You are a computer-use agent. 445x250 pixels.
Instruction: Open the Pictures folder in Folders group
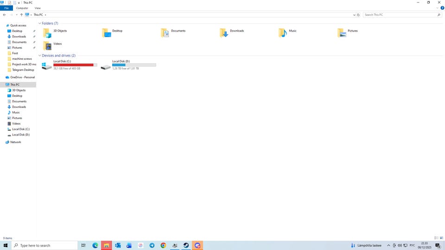click(347, 33)
